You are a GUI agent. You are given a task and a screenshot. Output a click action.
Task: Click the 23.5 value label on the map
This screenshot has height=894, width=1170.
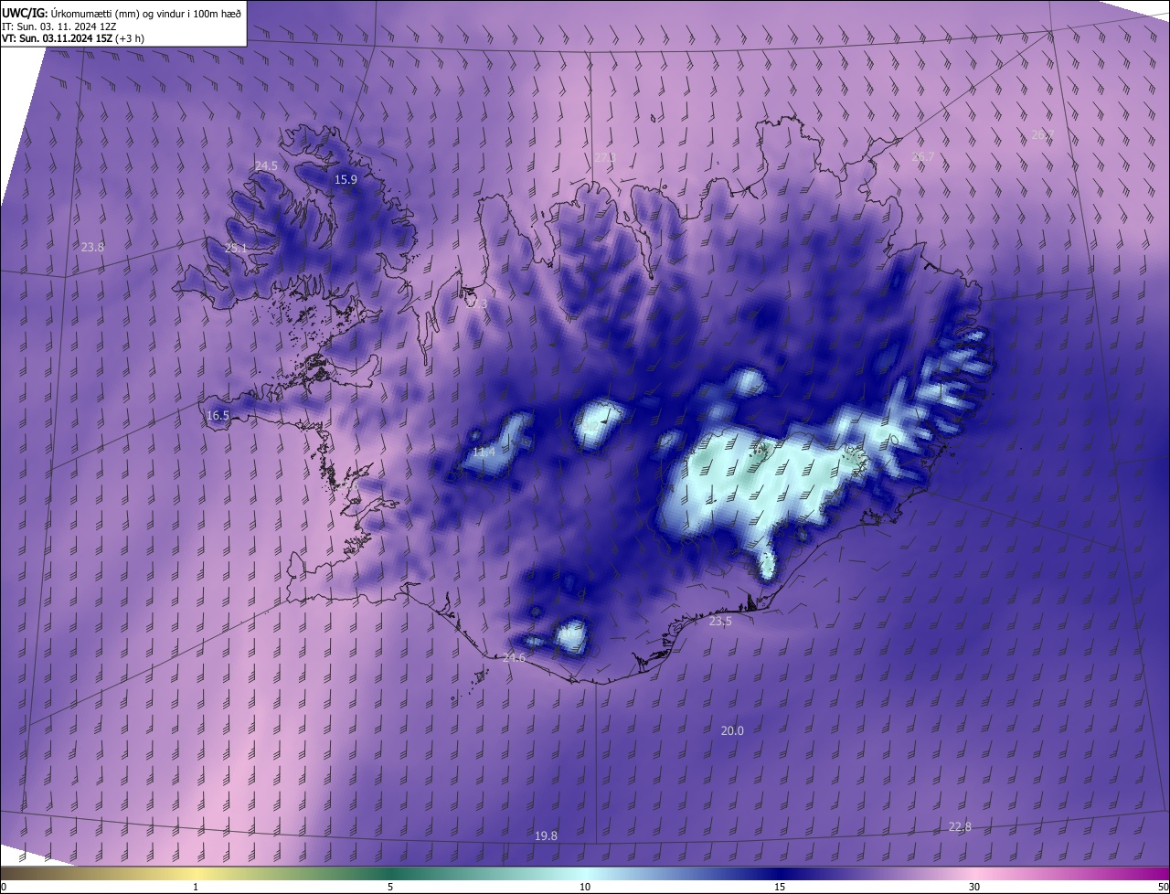pos(720,621)
